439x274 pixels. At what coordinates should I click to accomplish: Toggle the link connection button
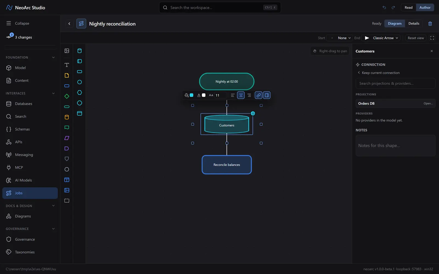pos(258,95)
